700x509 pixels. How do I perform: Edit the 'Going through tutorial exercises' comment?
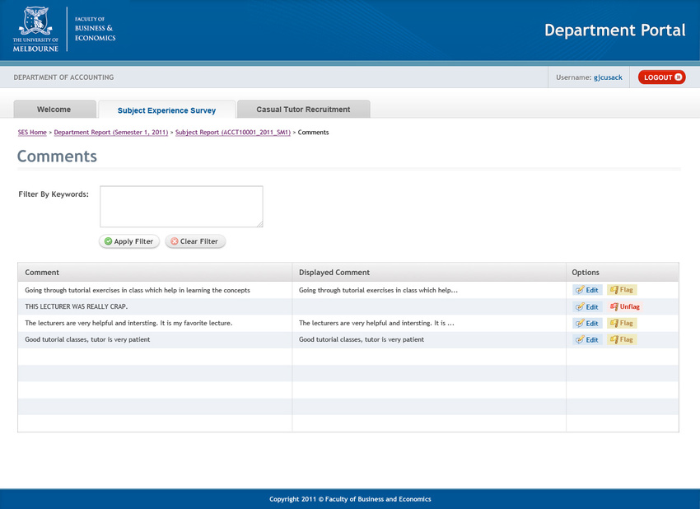587,290
